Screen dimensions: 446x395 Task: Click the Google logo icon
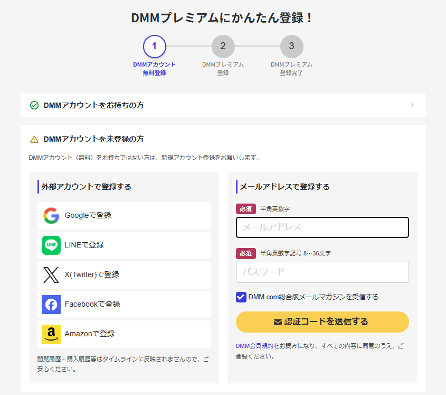pyautogui.click(x=51, y=216)
